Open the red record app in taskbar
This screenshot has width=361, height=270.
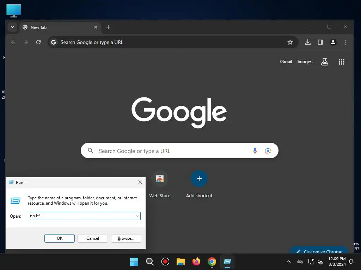coord(165,262)
